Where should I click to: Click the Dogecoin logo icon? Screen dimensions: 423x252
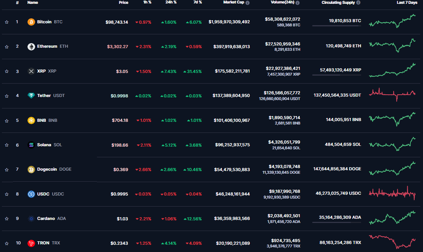[31, 170]
